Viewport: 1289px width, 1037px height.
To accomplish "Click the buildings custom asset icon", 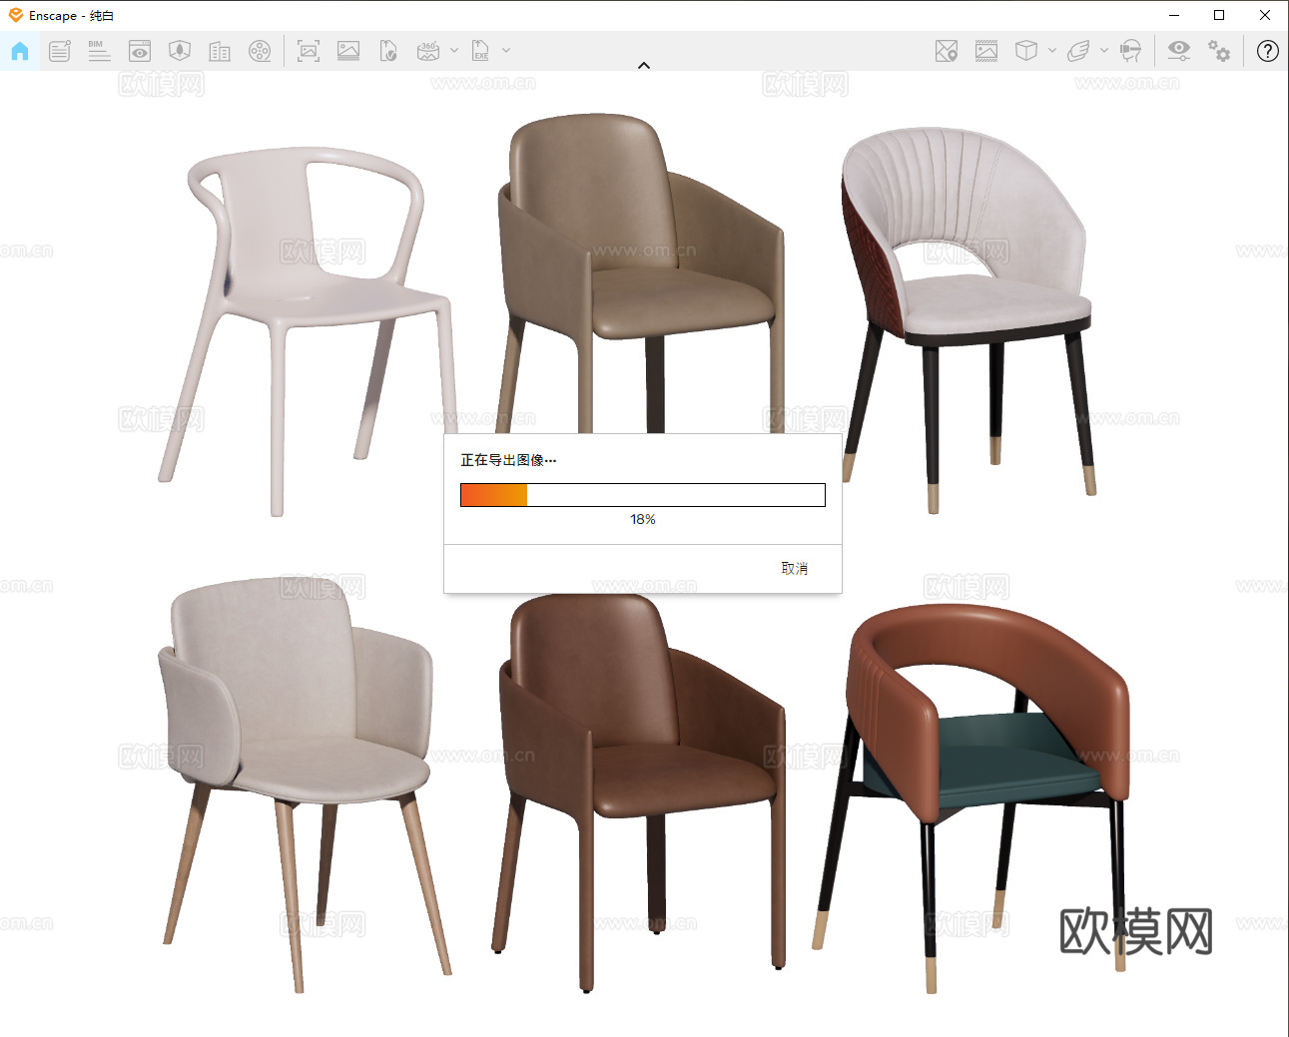I will coord(220,51).
